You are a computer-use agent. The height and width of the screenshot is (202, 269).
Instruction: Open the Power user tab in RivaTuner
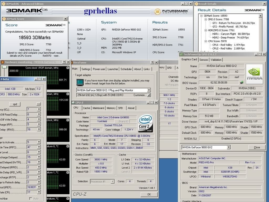tap(99, 69)
